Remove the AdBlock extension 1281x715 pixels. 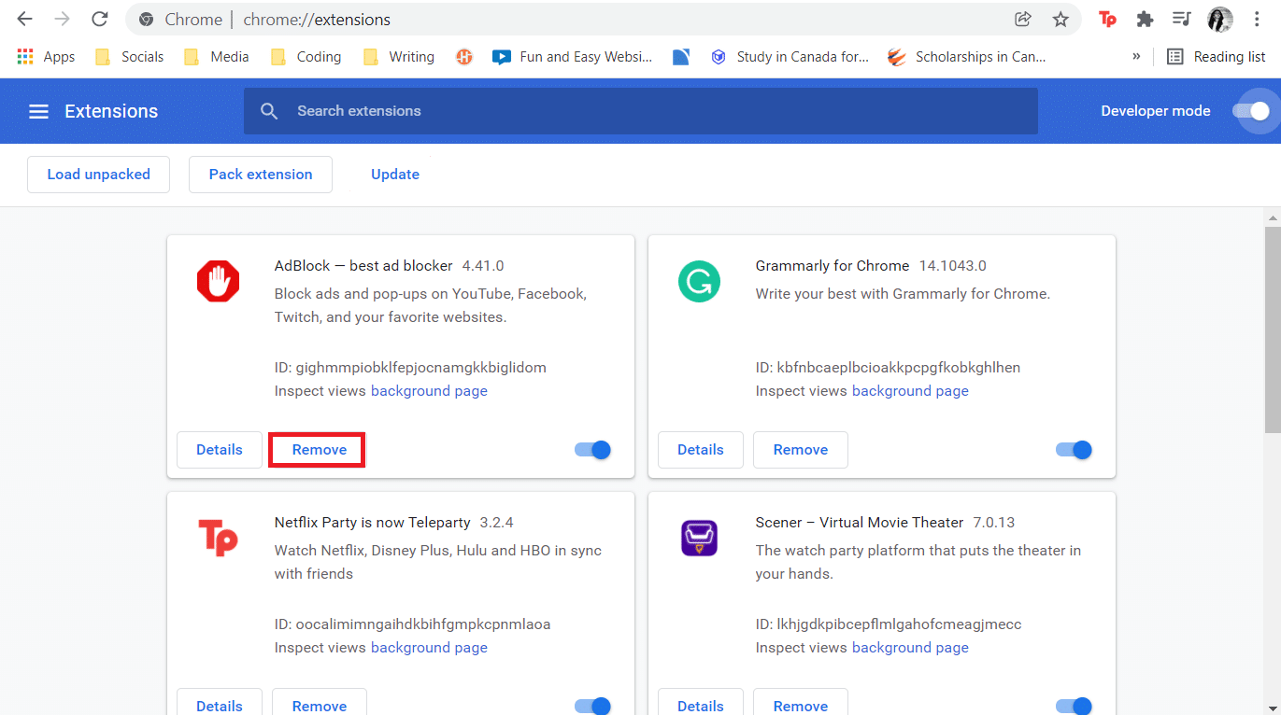[320, 450]
